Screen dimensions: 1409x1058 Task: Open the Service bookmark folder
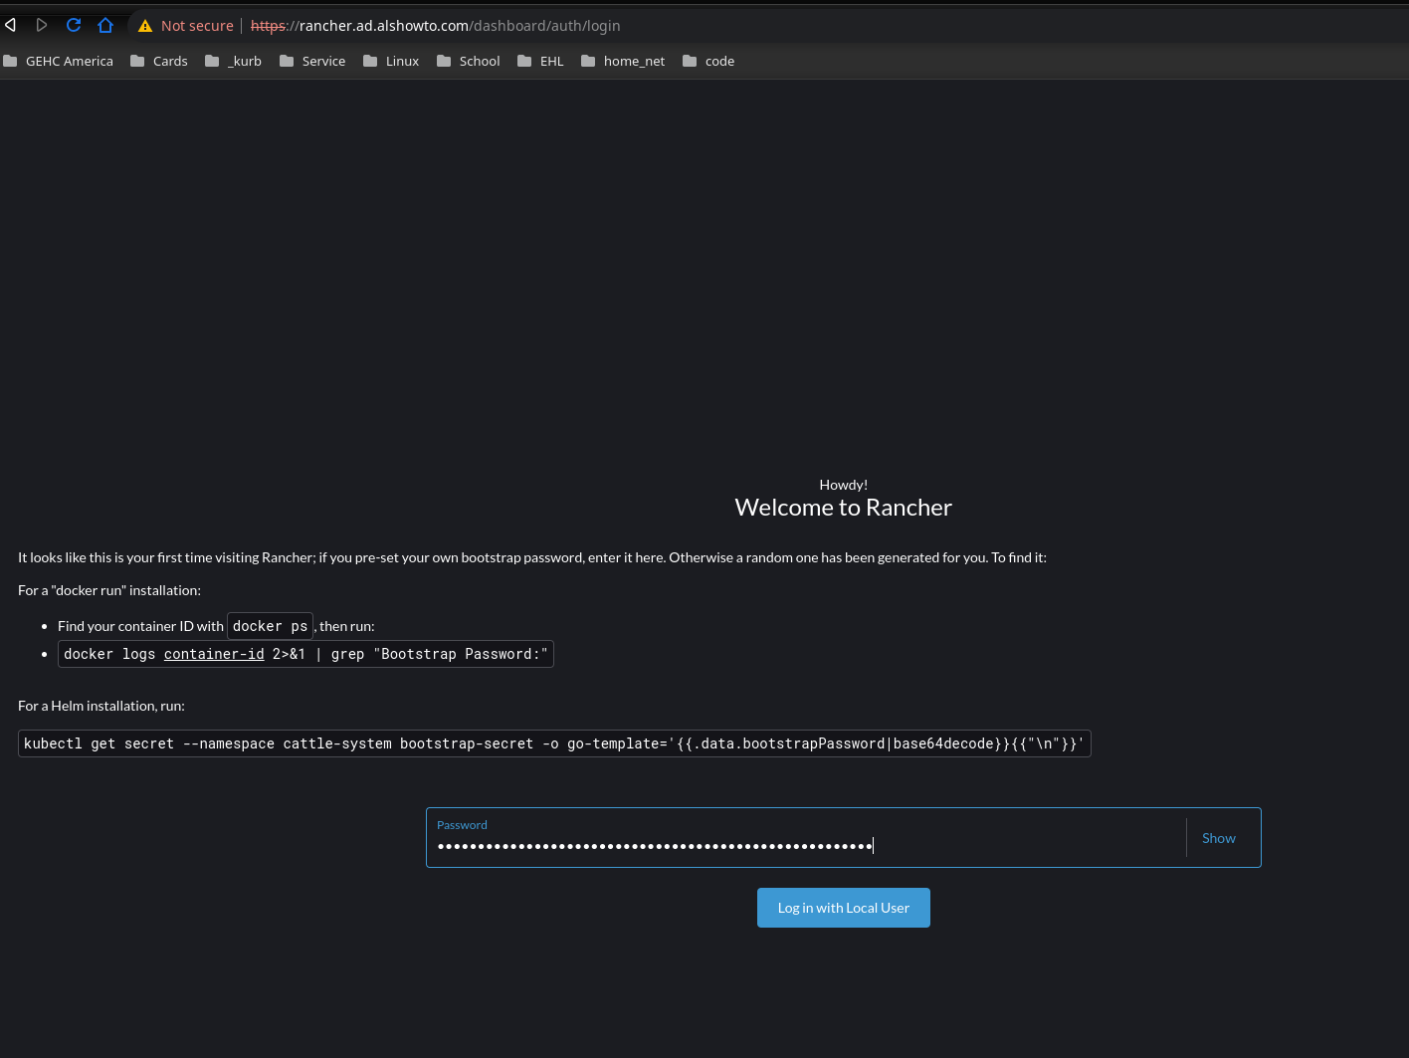tap(312, 61)
